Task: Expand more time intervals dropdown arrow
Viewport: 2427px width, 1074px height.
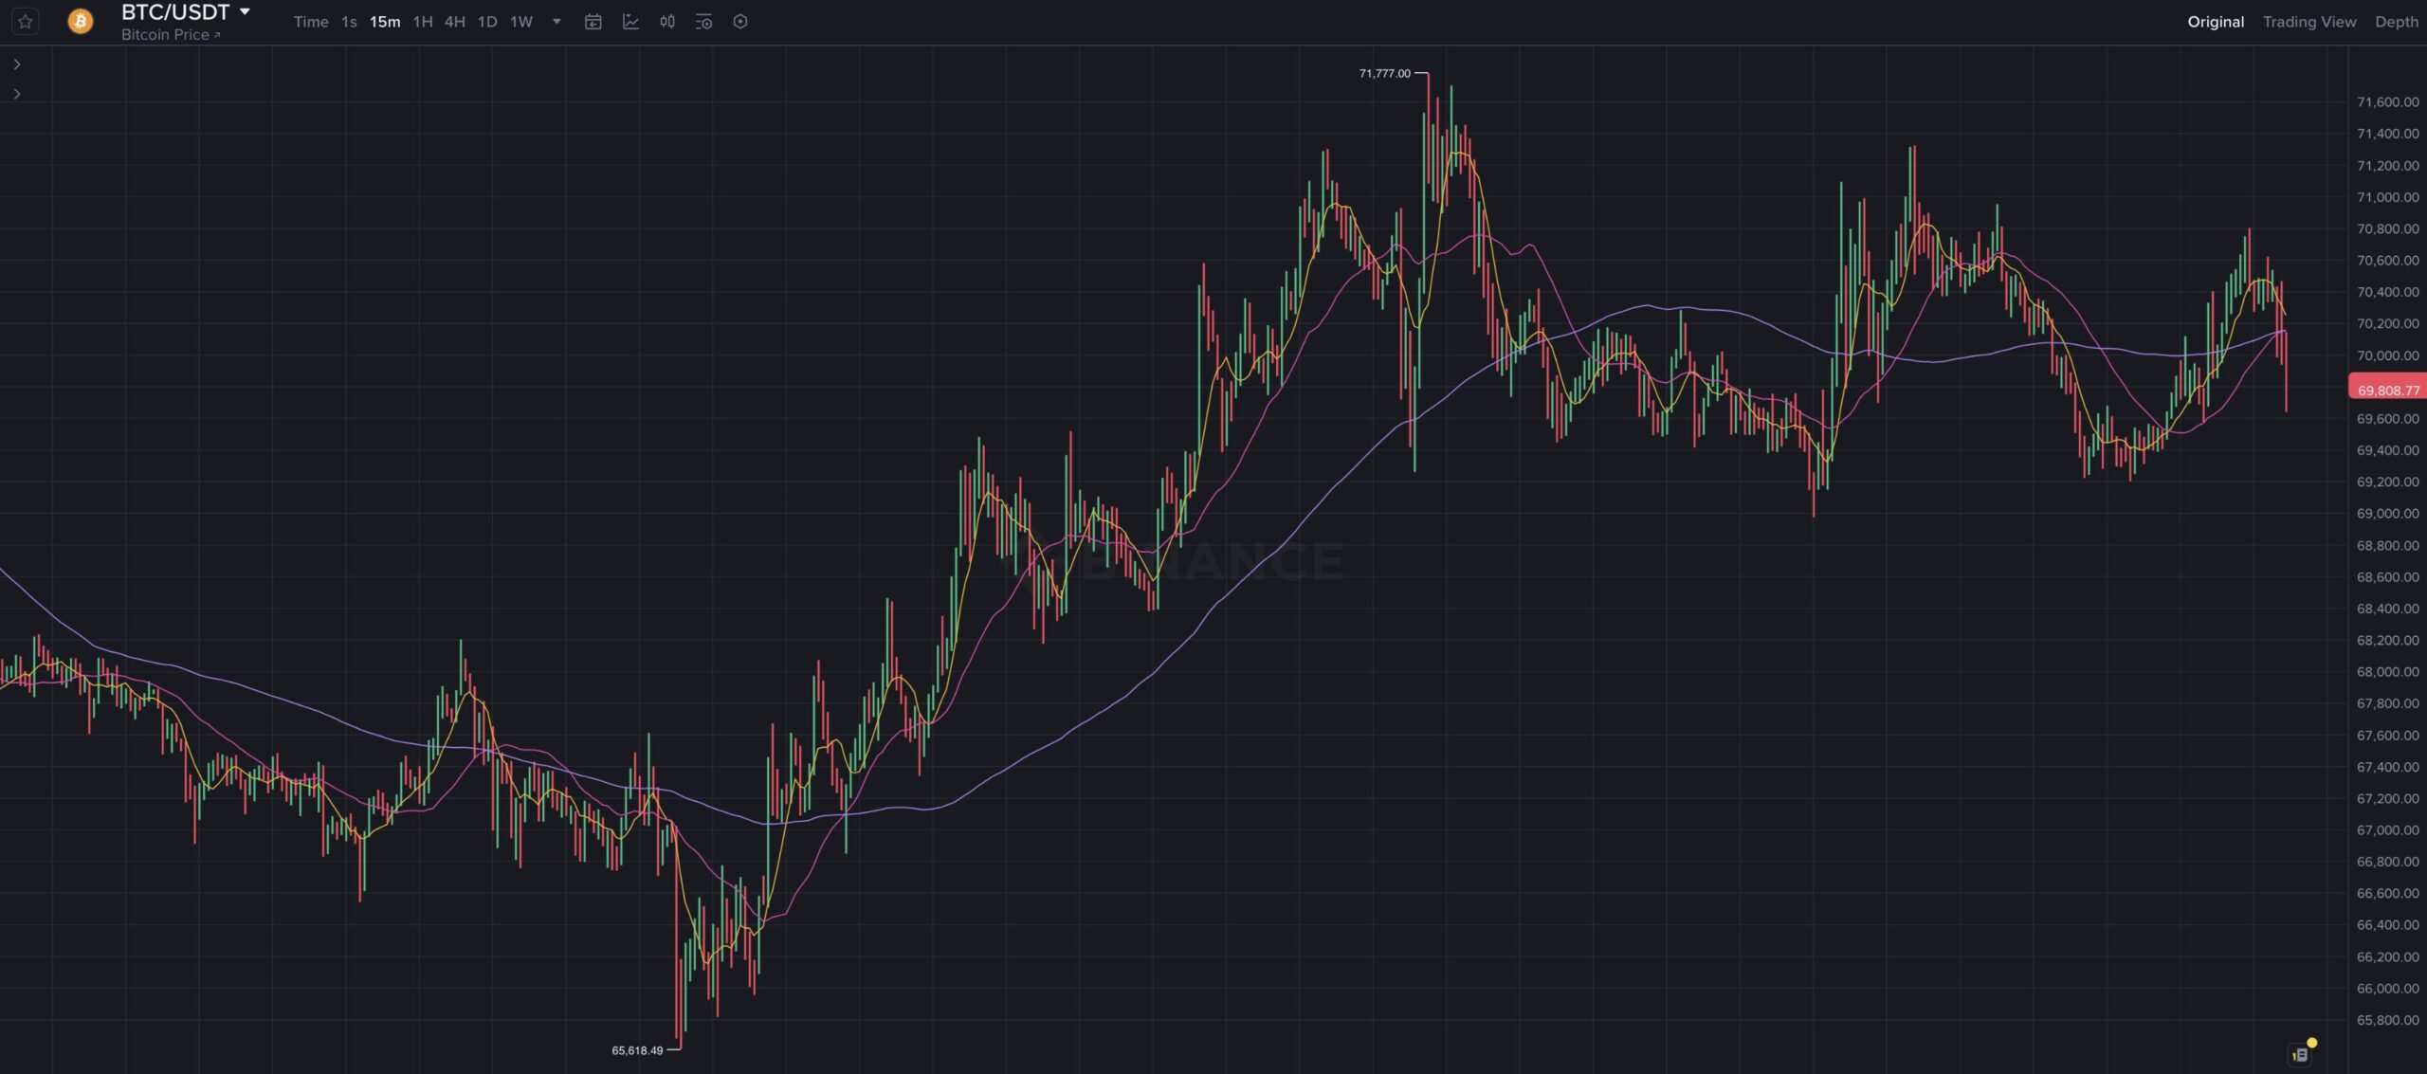Action: coord(557,22)
